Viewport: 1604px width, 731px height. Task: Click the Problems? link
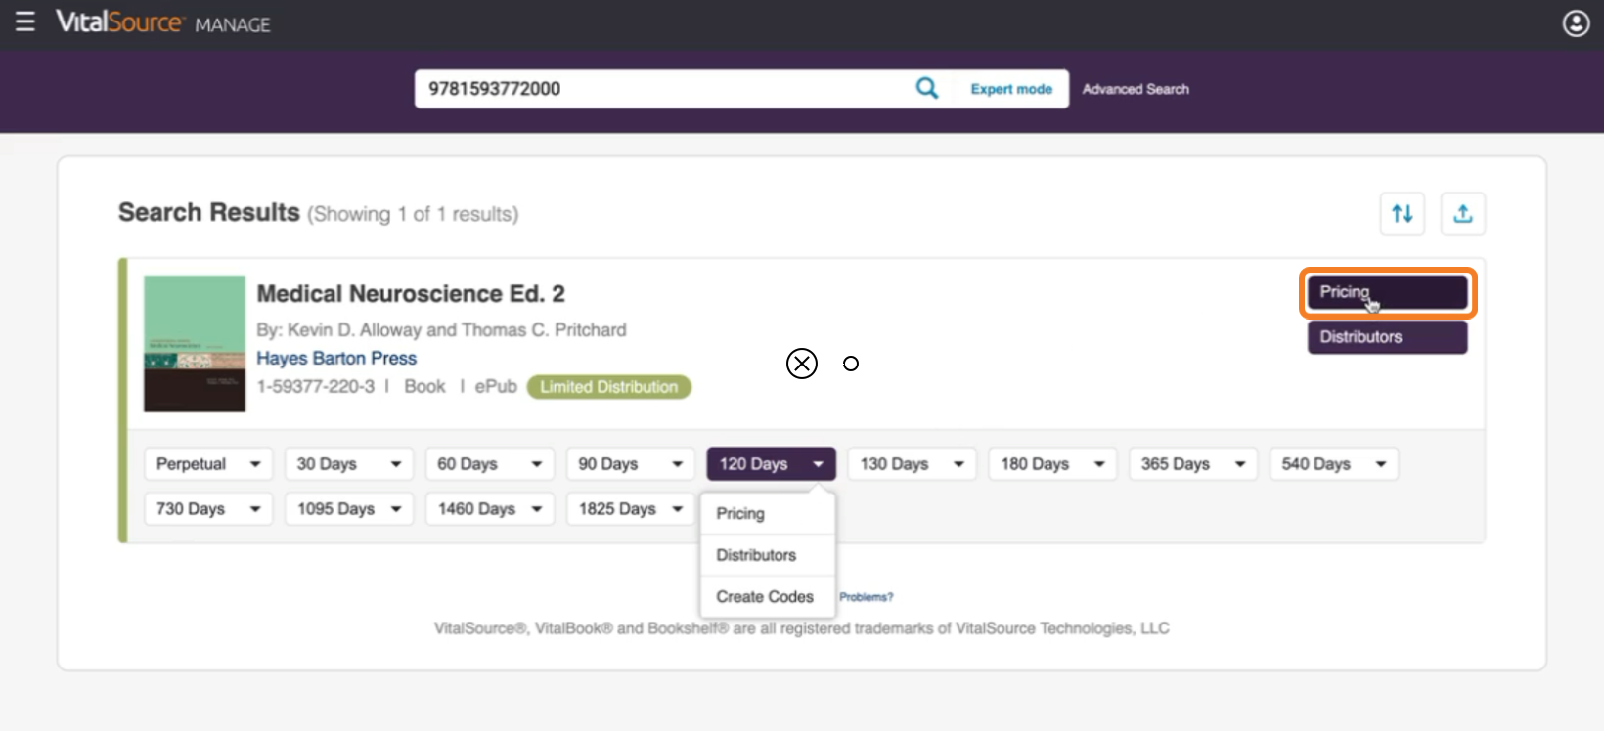pyautogui.click(x=866, y=597)
